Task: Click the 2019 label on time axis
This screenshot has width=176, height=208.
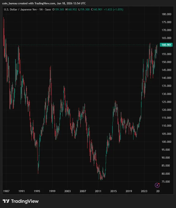Action: (129, 191)
